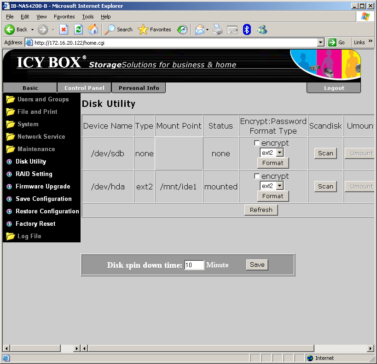Click the Edit page toolbar icon

pyautogui.click(x=232, y=30)
